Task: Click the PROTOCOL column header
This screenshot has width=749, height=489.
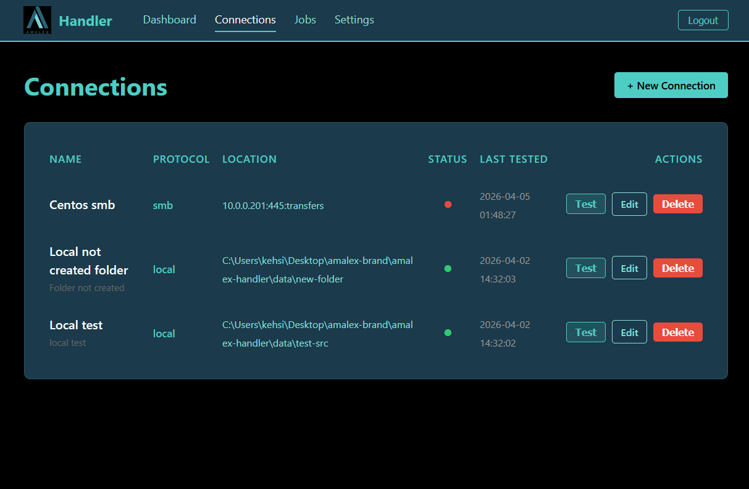Action: coord(182,159)
